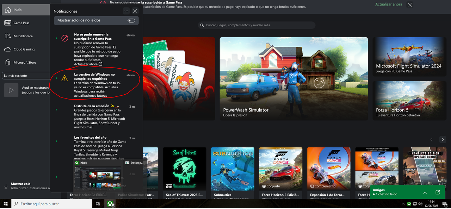Image resolution: width=451 pixels, height=209 pixels.
Task: Click the Mostrar cola download icon
Action: coord(6,186)
